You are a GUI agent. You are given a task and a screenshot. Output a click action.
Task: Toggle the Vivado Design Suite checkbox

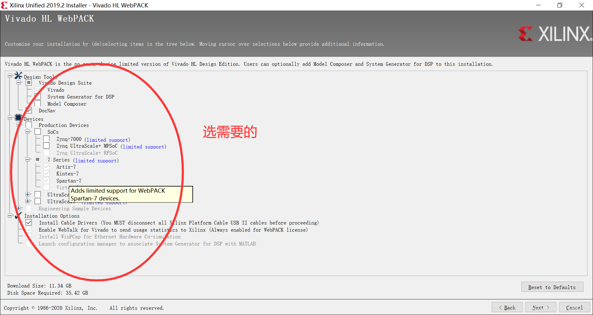[x=29, y=82]
